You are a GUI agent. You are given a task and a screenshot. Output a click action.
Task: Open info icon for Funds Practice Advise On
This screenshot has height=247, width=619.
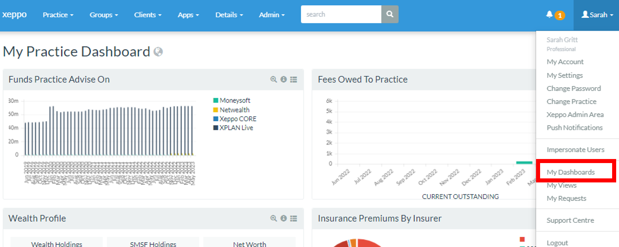coord(284,80)
